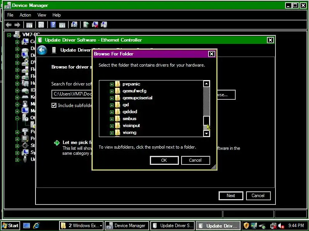Click the 9:44 PM taskbar clock

click(x=296, y=226)
